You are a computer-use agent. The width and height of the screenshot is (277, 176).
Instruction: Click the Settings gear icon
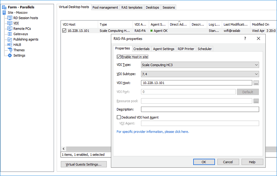click(x=10, y=55)
